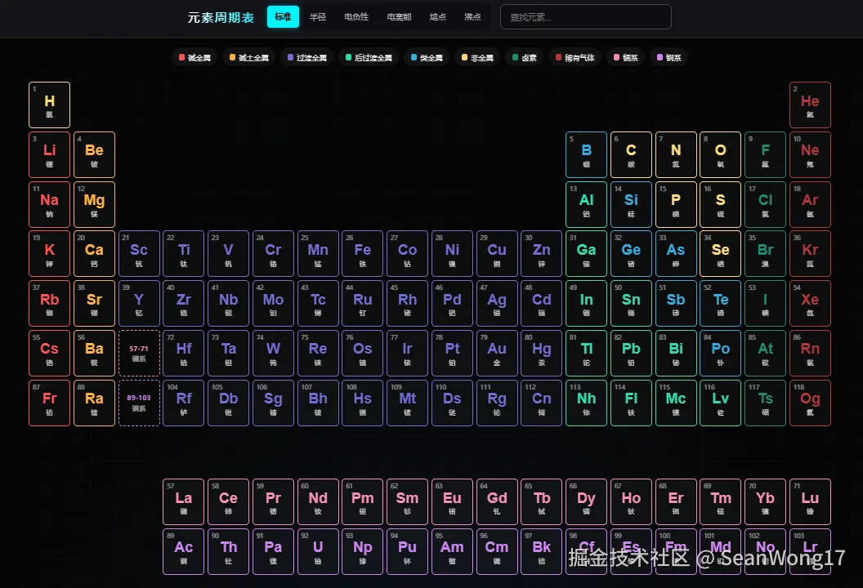Open the helium (He) element cell
The width and height of the screenshot is (863, 588).
click(x=810, y=105)
